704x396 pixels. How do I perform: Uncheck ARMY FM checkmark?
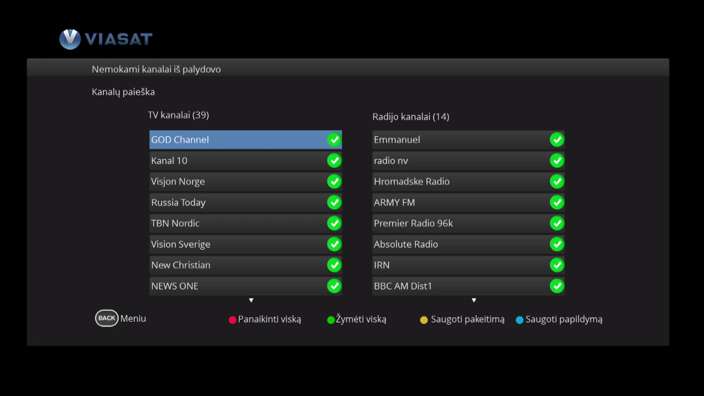[x=557, y=202]
